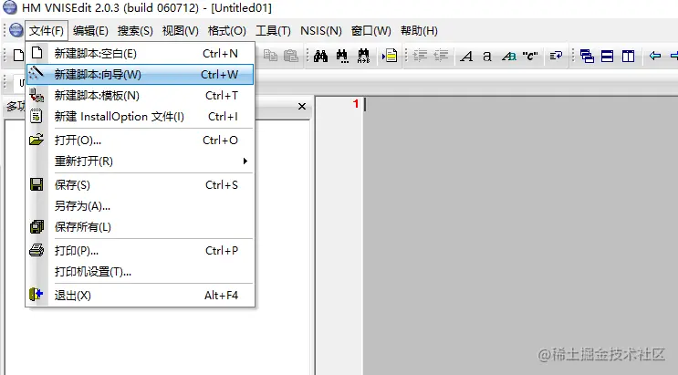Click the globe app icon in the title bar

[9, 7]
